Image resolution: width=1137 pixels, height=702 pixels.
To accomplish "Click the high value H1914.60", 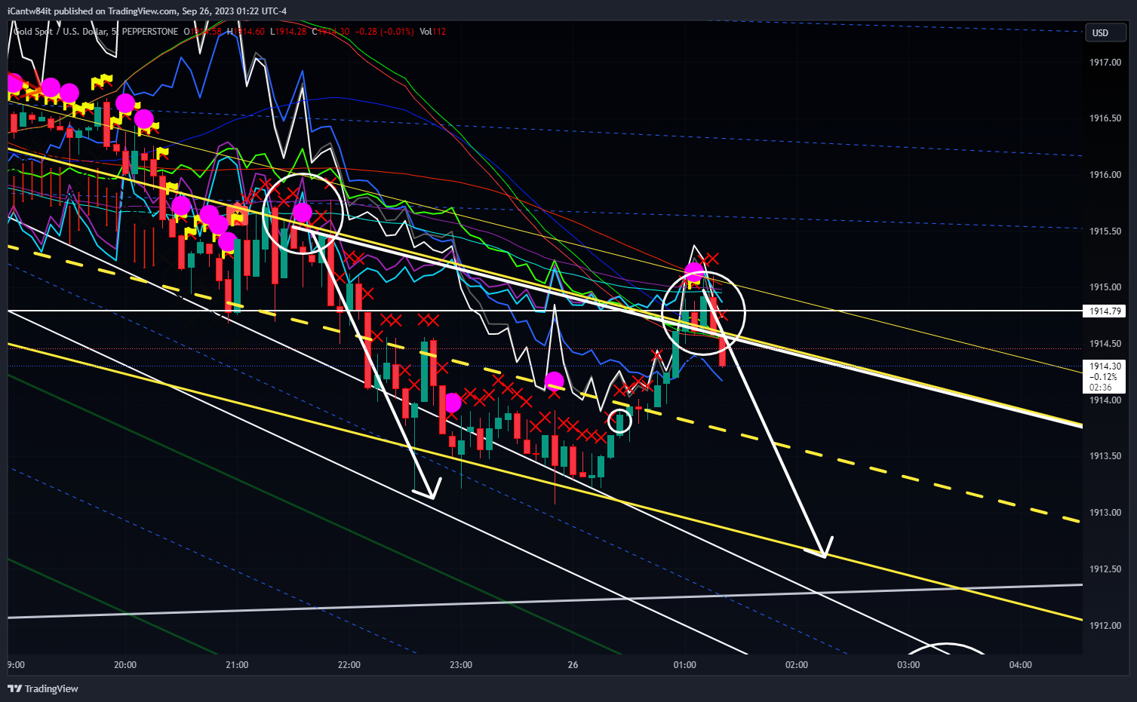I will pos(246,32).
